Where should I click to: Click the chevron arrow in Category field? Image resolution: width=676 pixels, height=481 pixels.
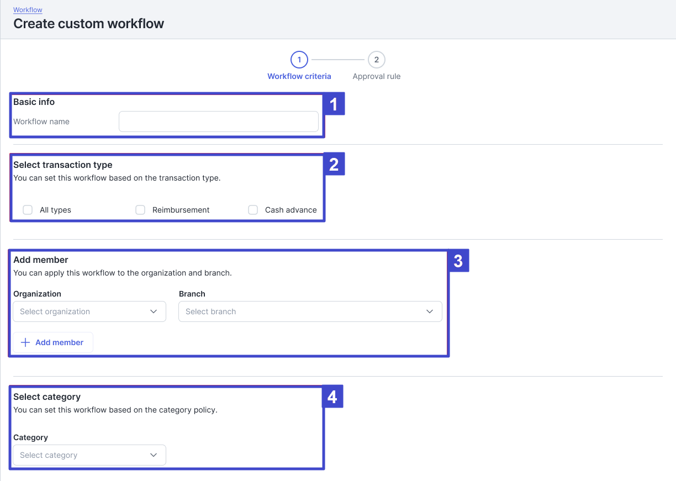click(154, 455)
